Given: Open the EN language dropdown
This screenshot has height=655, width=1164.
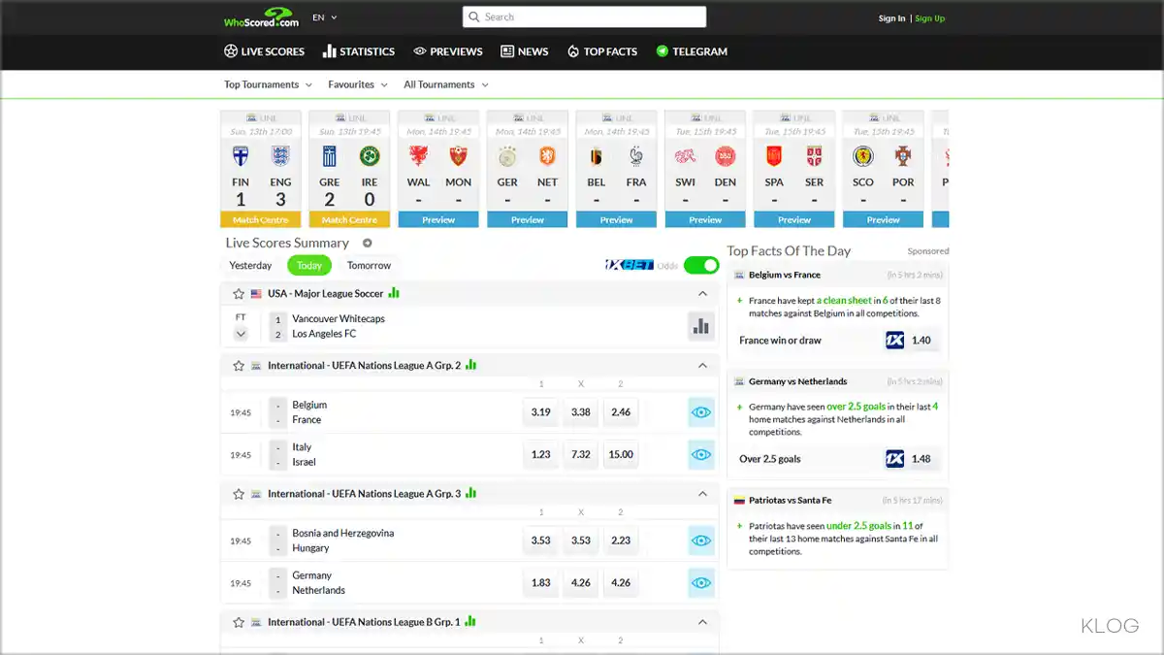Looking at the screenshot, I should point(325,17).
